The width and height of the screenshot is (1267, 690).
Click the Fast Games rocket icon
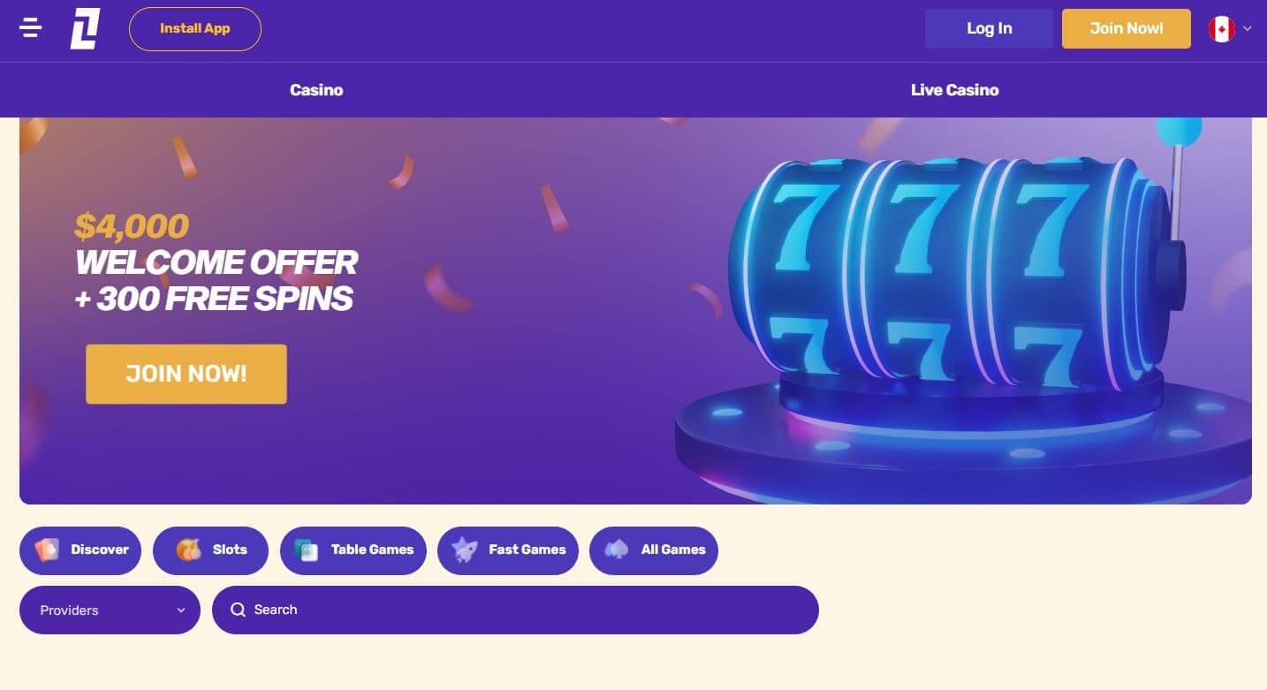(x=465, y=550)
